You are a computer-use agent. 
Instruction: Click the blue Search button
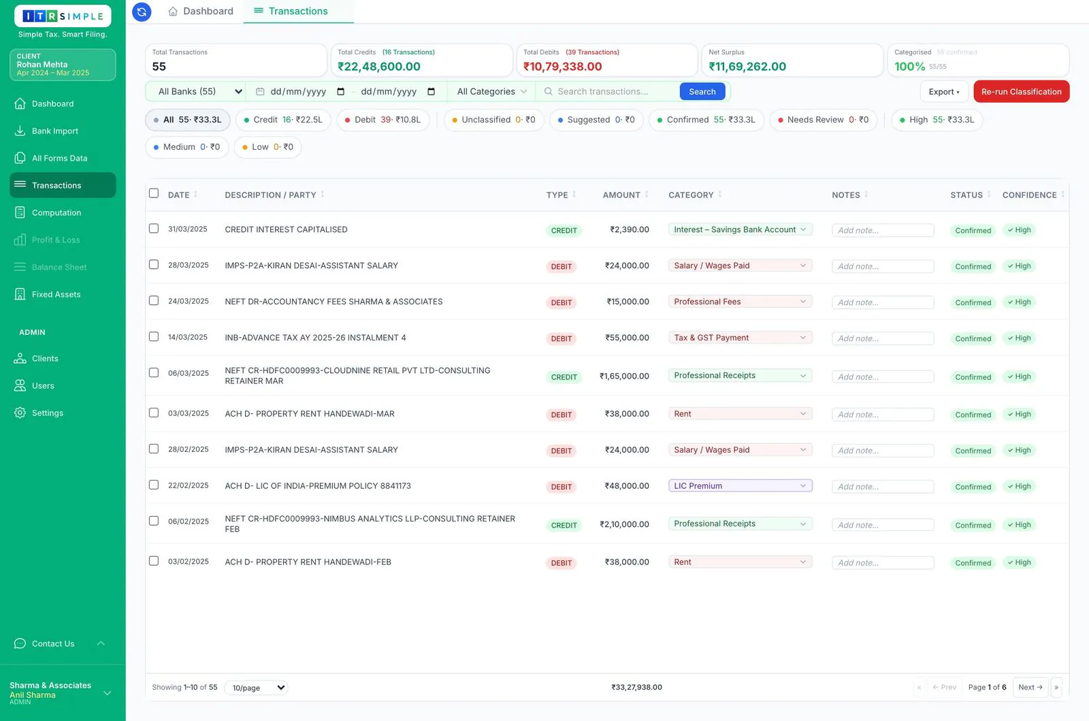click(702, 91)
